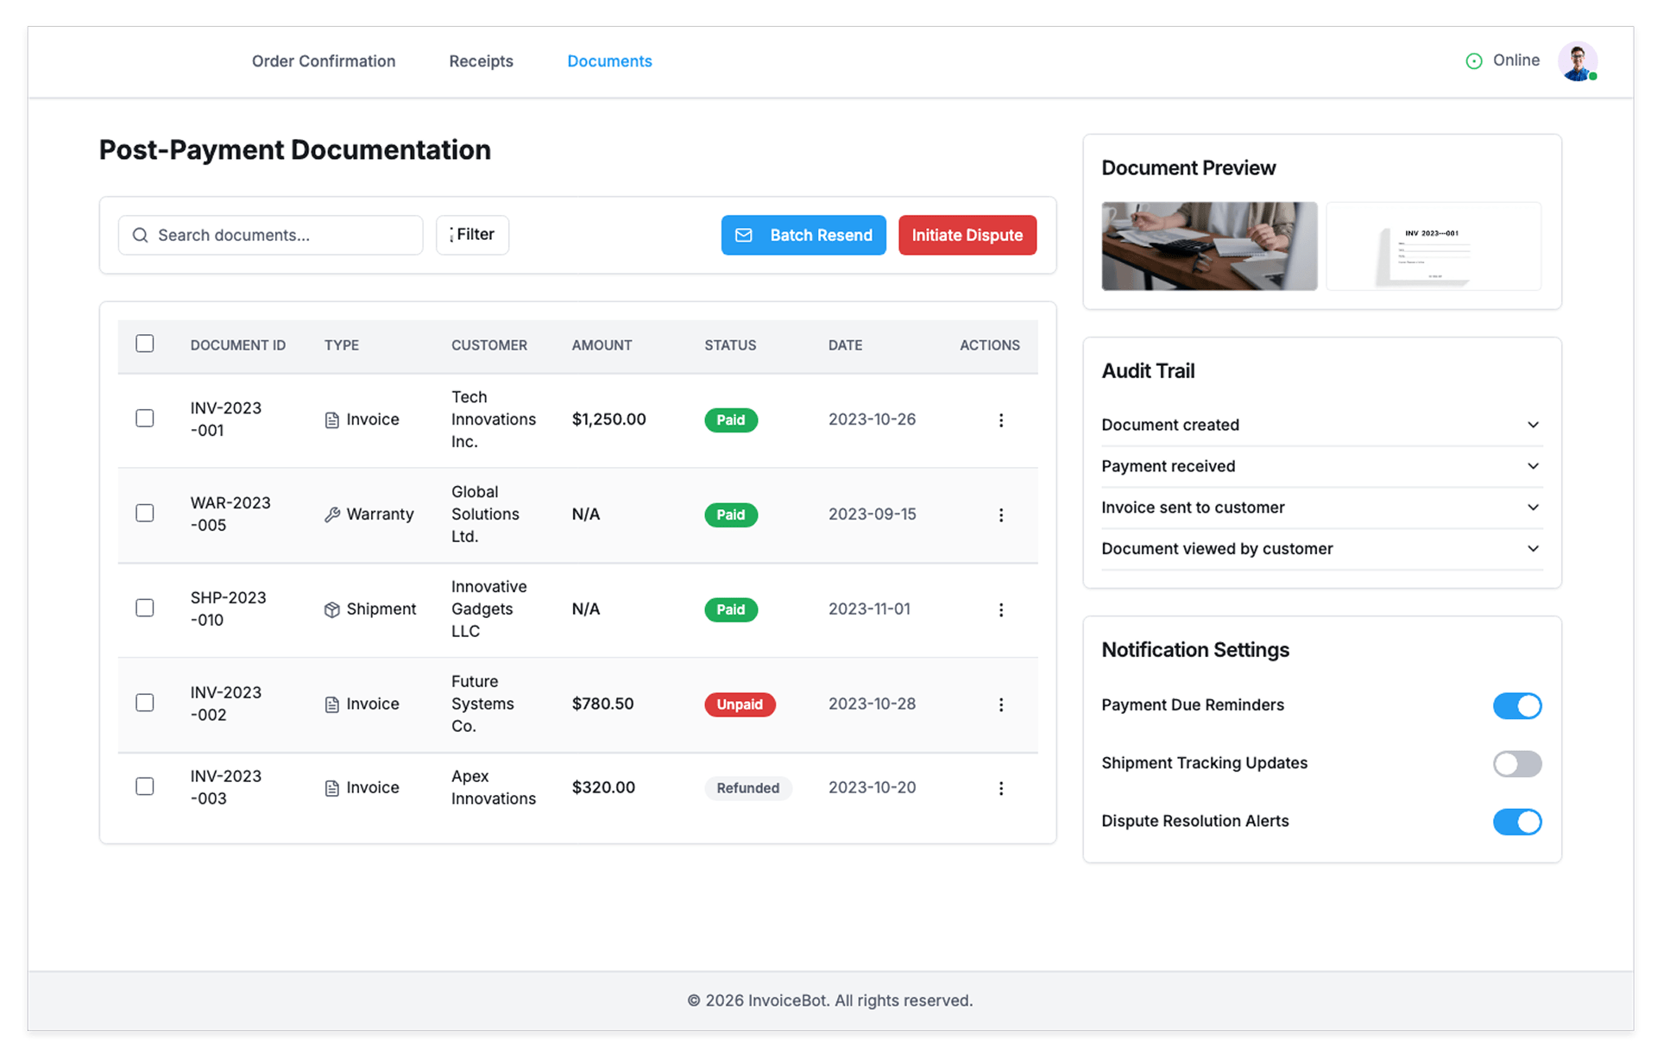The height and width of the screenshot is (1054, 1657).
Task: Open actions menu for INV-2023-001 row
Action: tap(1000, 420)
